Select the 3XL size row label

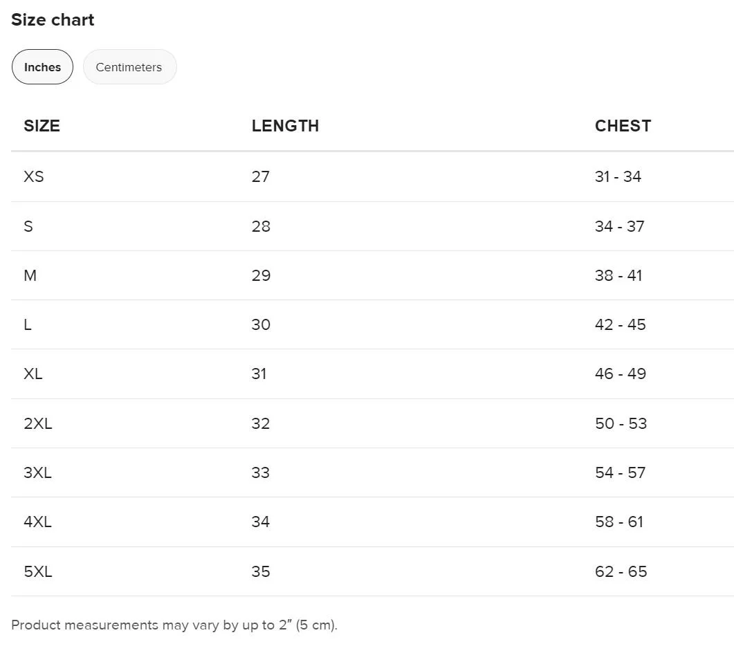[38, 472]
